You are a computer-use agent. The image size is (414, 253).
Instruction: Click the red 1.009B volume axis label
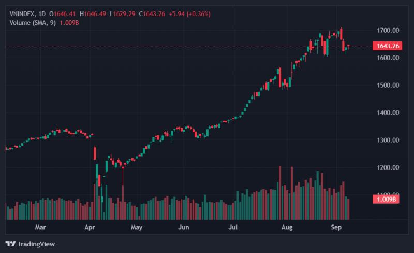click(x=386, y=199)
